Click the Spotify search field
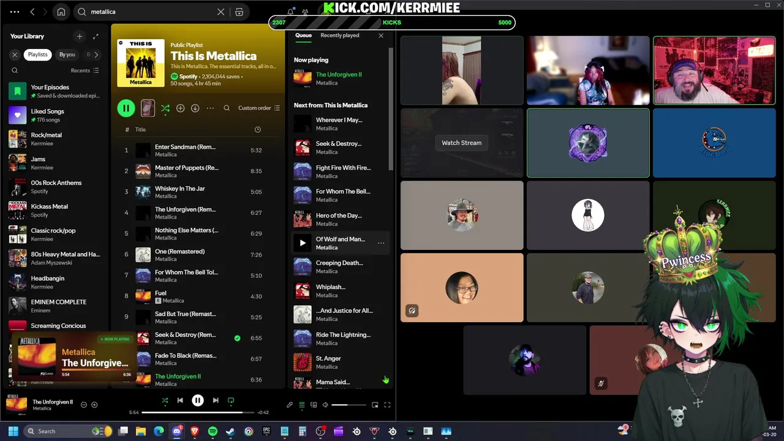The image size is (784, 441). pos(153,12)
